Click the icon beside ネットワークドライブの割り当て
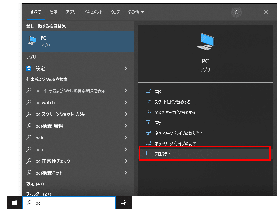This screenshot has width=278, height=210. [x=148, y=133]
